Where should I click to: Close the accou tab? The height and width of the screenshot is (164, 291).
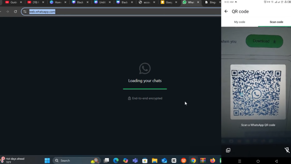(x=154, y=2)
